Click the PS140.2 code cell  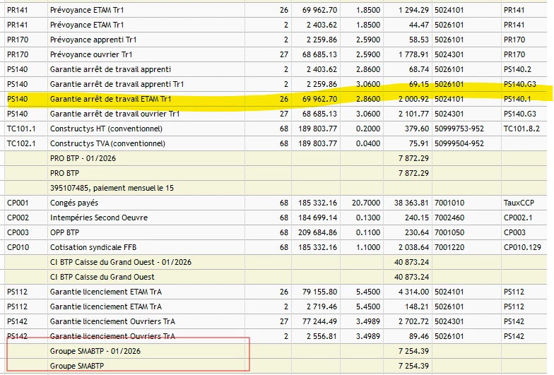519,70
